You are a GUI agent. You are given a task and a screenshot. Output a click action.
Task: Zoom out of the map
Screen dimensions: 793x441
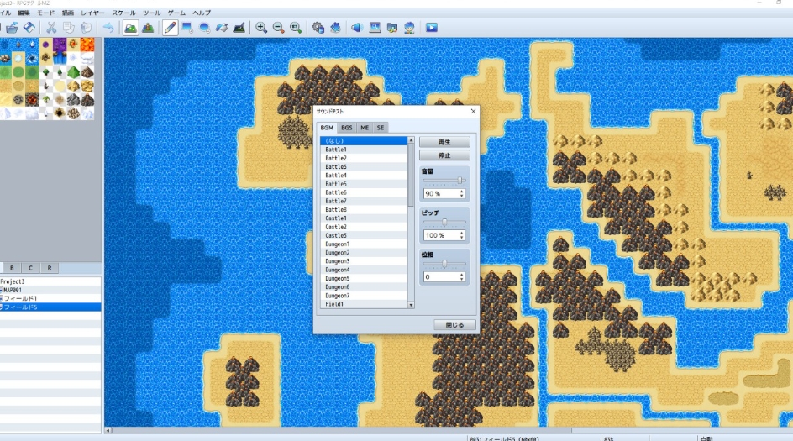pos(279,28)
